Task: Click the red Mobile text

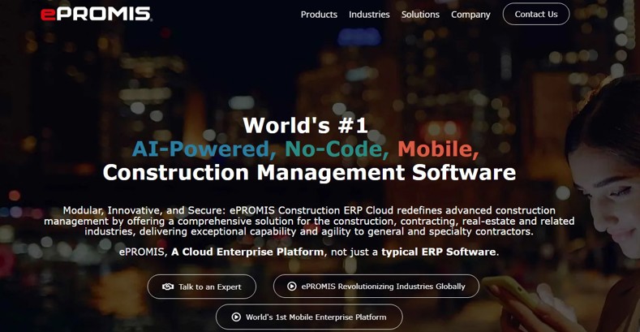Action: coord(438,149)
